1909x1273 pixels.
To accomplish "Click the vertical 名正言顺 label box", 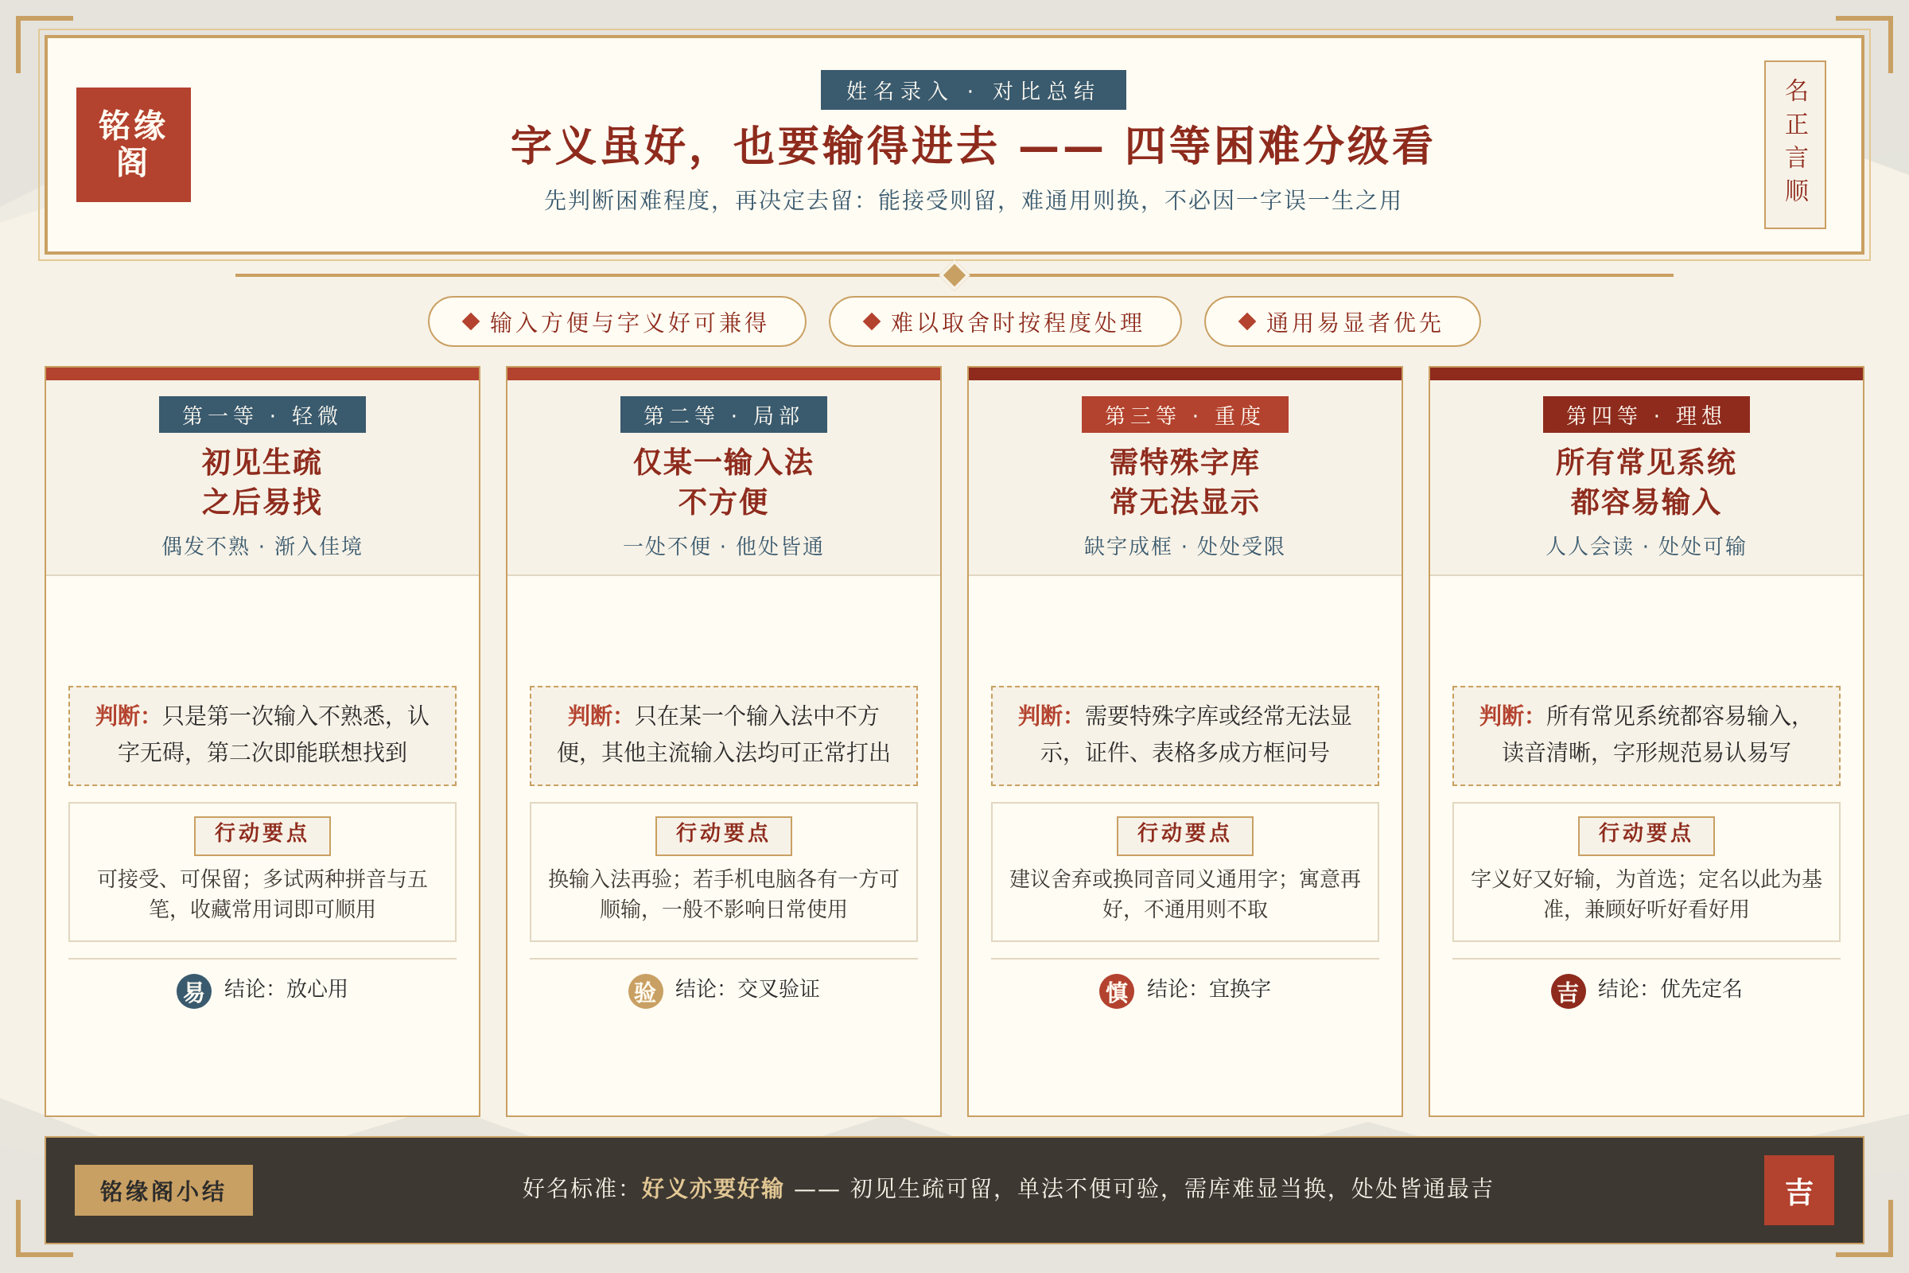I will [1794, 145].
